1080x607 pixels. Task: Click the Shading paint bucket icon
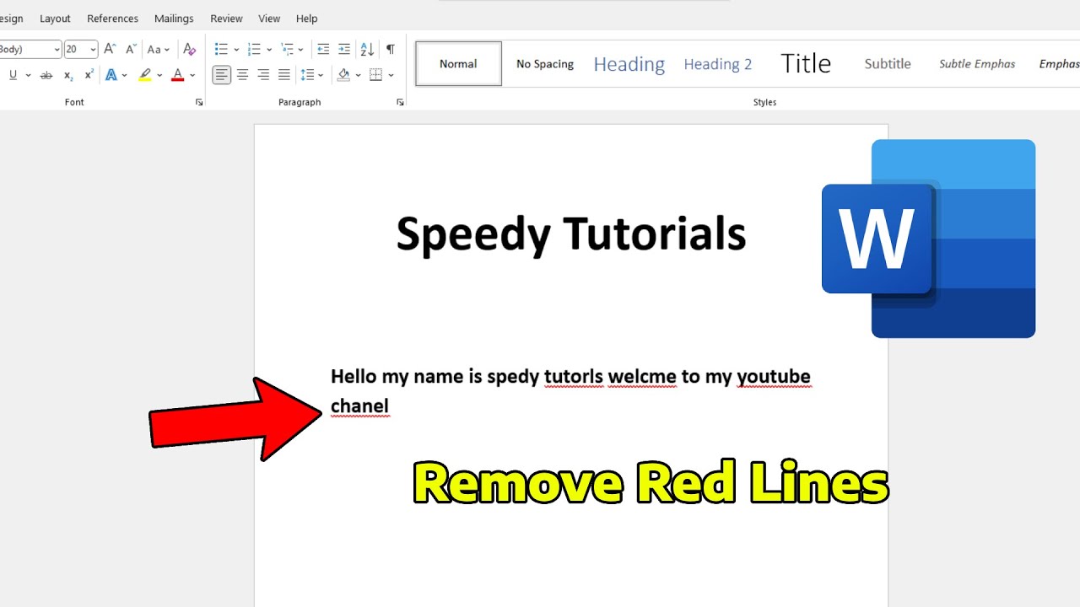343,75
